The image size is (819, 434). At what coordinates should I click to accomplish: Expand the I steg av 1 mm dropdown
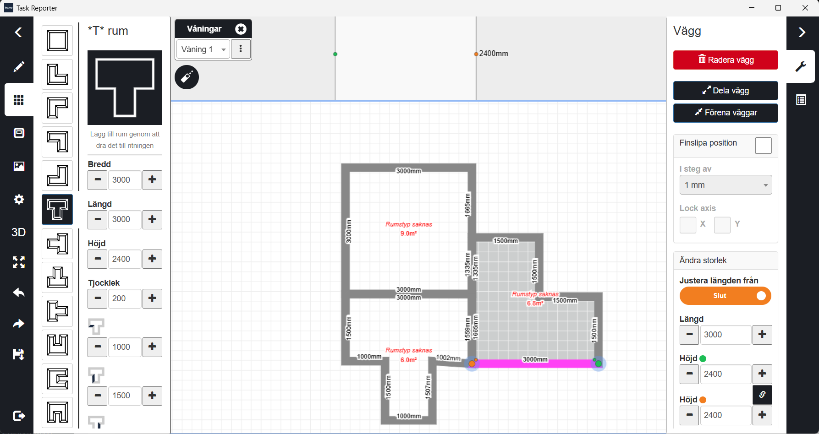coord(726,185)
